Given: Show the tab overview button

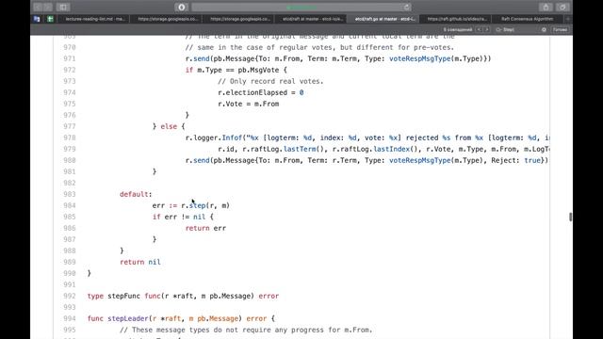Looking at the screenshot, I should [562, 7].
